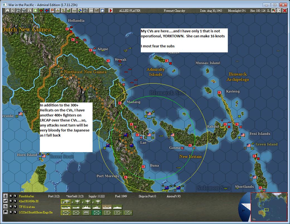Show next air unit after 42nd BG/69th BS
The image size is (290, 224).
pos(15,201)
